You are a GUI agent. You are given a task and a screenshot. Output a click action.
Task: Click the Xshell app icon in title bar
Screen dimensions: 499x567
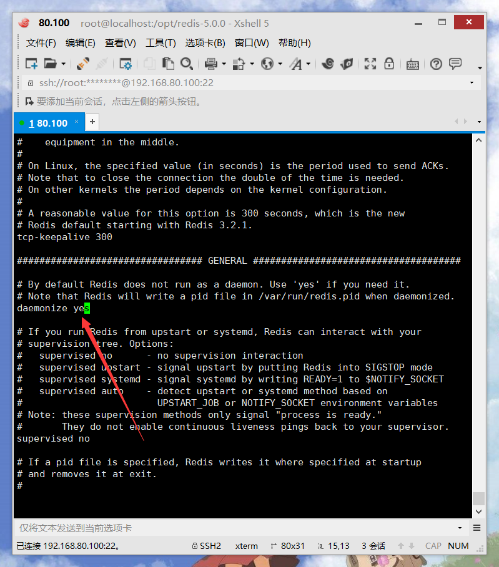(x=24, y=23)
